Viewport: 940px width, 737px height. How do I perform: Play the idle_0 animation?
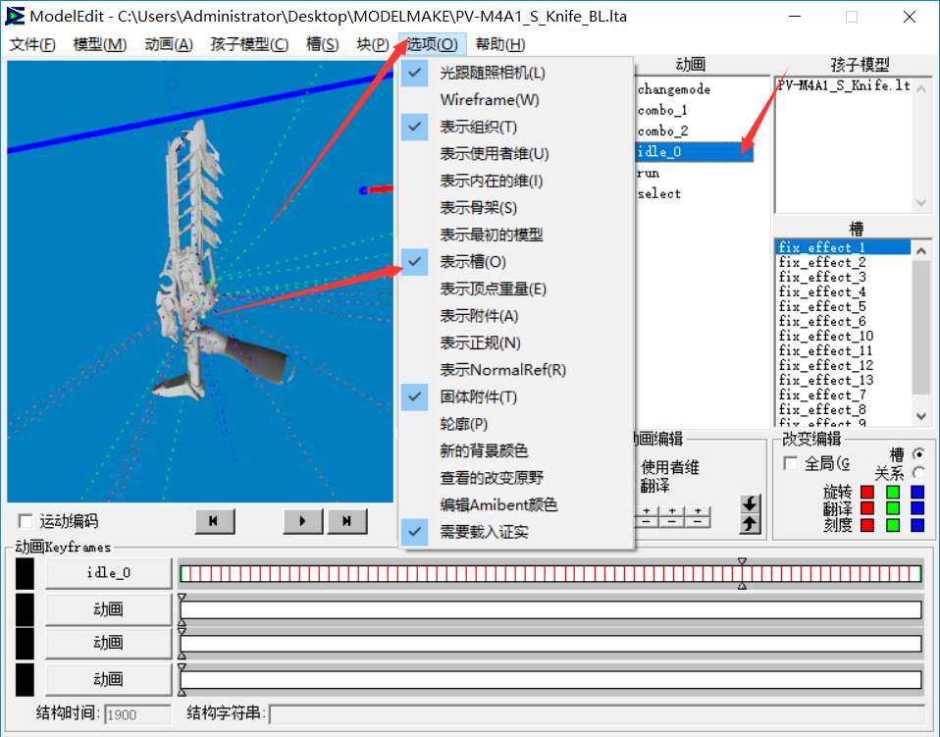click(303, 520)
